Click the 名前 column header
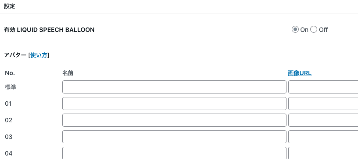This screenshot has height=159, width=358. point(68,73)
